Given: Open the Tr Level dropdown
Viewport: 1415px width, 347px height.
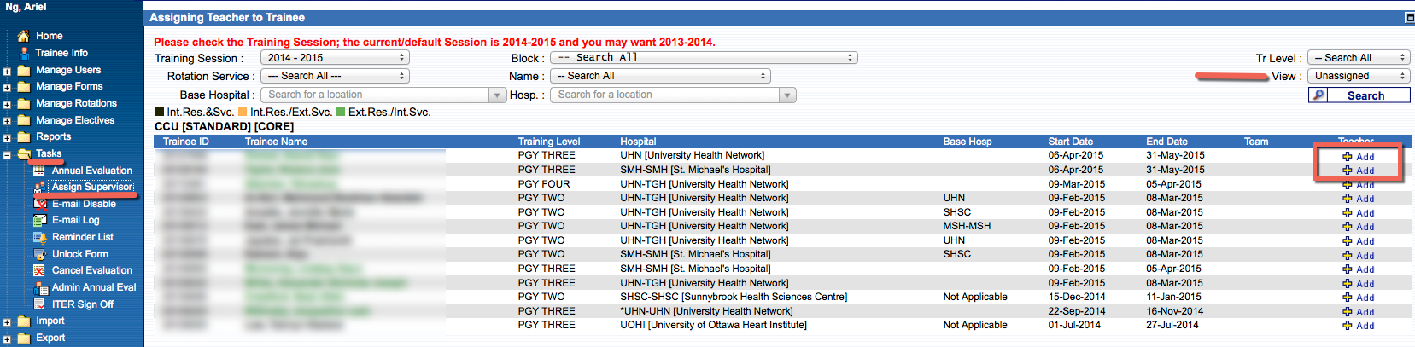Looking at the screenshot, I should (1359, 58).
